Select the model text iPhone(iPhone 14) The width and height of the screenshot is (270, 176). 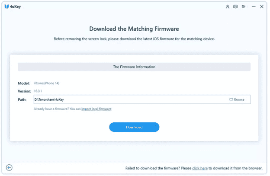pos(46,83)
